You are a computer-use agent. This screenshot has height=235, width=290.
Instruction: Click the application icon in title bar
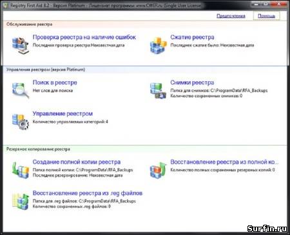click(x=6, y=5)
